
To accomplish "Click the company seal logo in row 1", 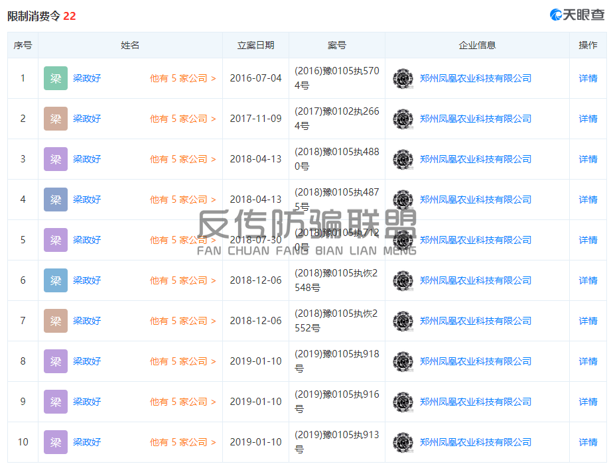I will point(403,79).
